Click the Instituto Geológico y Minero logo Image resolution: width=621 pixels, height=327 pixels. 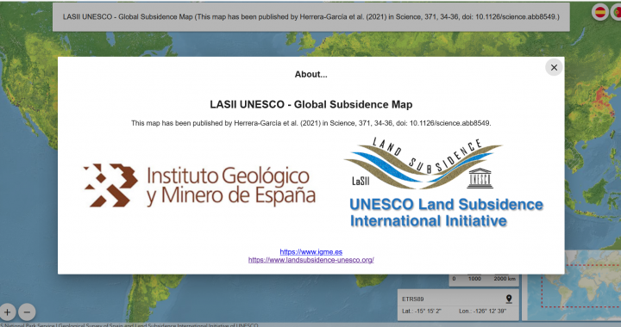(199, 186)
